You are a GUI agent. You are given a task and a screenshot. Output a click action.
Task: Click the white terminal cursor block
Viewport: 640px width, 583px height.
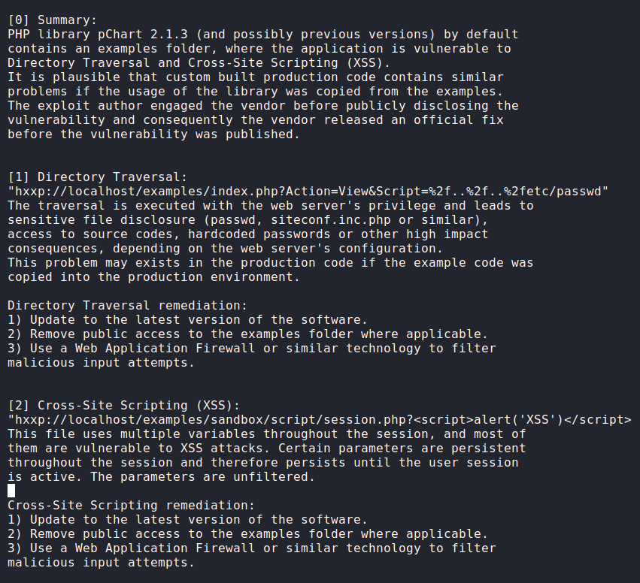click(x=11, y=491)
